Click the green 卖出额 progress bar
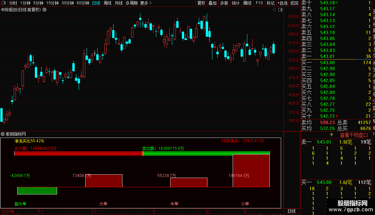This screenshot has width=375, height=215. pyautogui.click(x=206, y=153)
